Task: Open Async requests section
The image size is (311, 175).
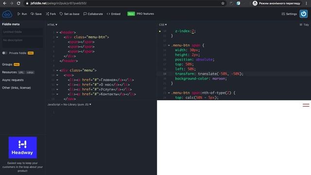Action: click(x=13, y=80)
